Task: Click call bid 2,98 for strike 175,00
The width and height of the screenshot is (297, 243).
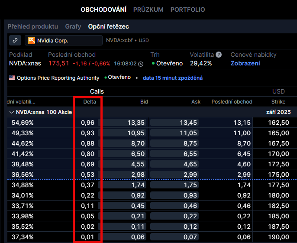Action: pos(122,175)
